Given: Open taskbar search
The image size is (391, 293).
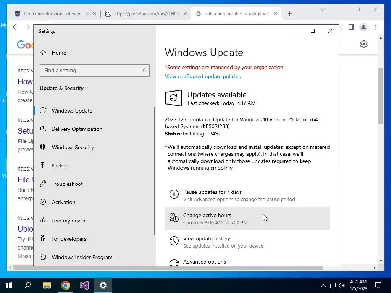Looking at the screenshot, I should (27, 285).
